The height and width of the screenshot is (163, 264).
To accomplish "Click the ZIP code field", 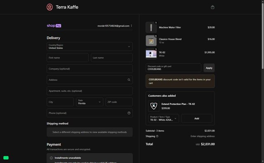I will click(x=119, y=102).
